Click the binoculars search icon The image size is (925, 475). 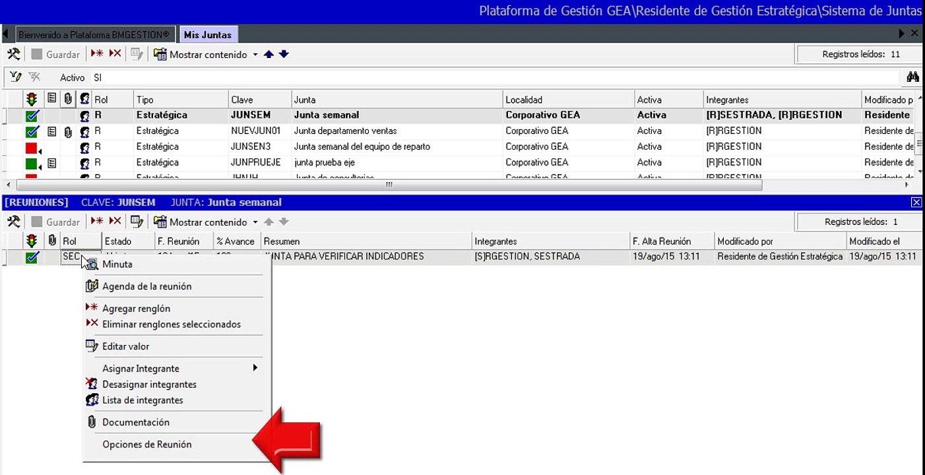click(x=912, y=77)
